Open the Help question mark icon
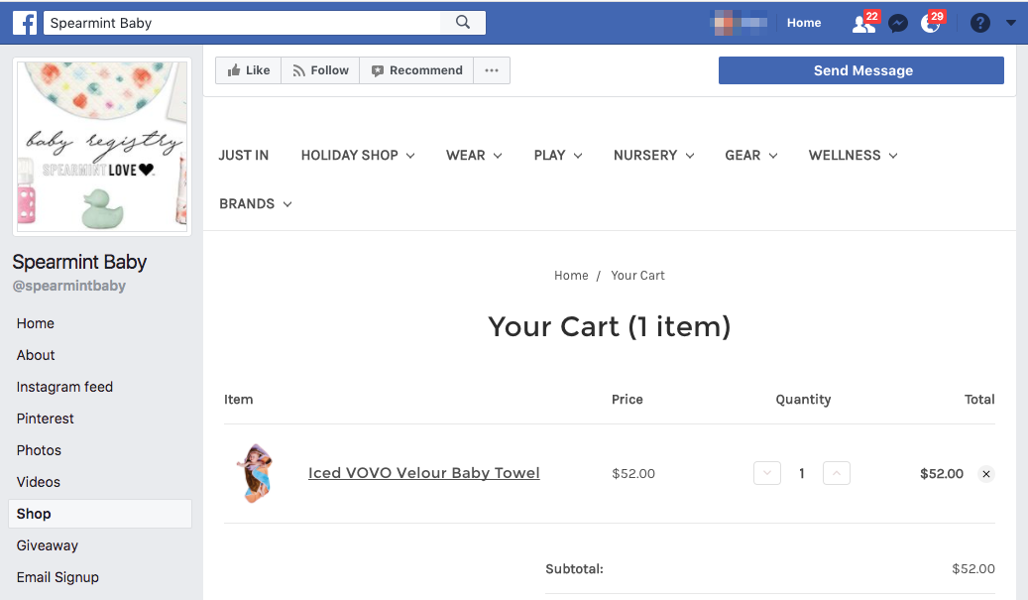The width and height of the screenshot is (1028, 600). tap(980, 23)
